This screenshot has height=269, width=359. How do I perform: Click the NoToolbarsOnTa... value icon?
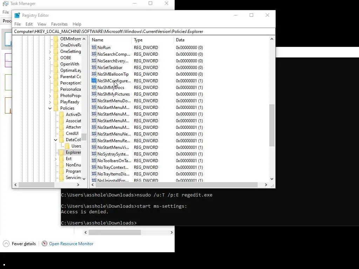(x=94, y=160)
